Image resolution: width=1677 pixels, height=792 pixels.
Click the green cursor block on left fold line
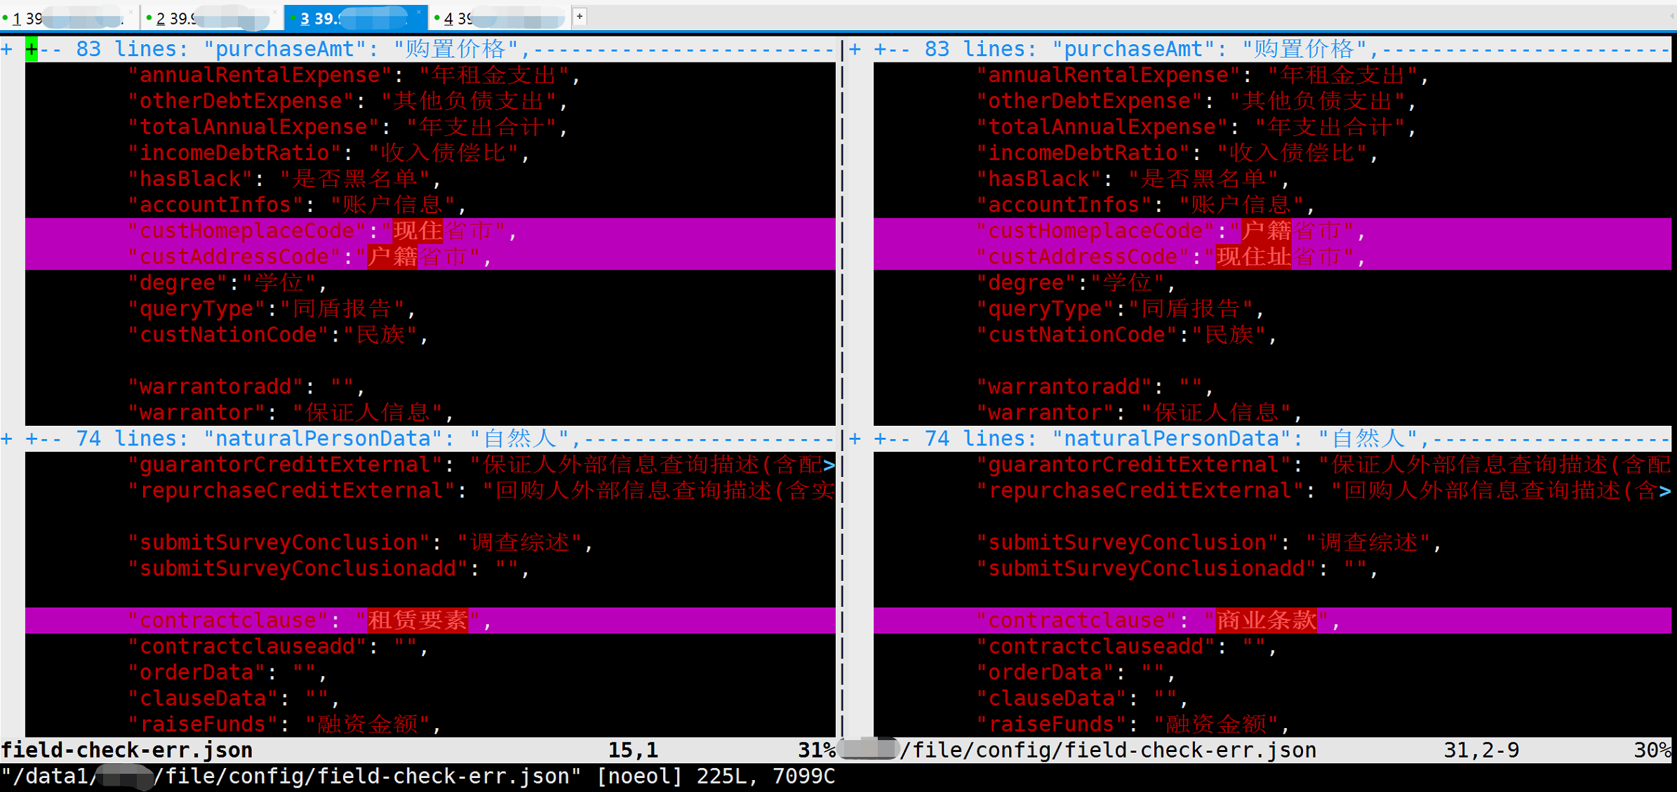(32, 49)
